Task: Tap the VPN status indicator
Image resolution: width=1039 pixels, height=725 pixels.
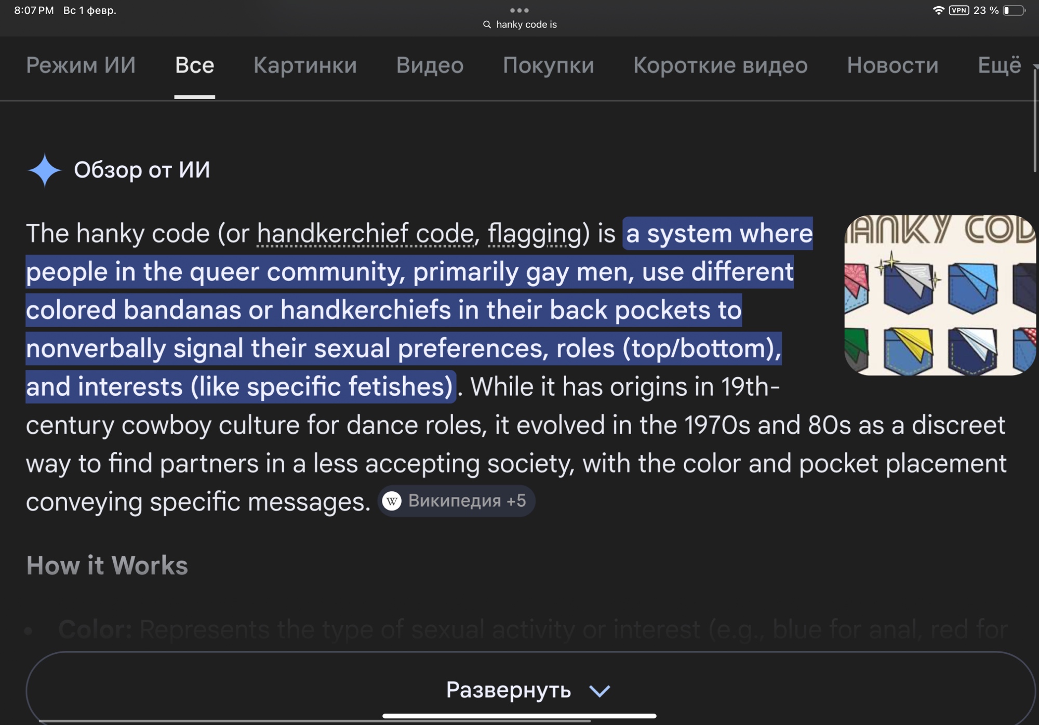Action: point(958,10)
